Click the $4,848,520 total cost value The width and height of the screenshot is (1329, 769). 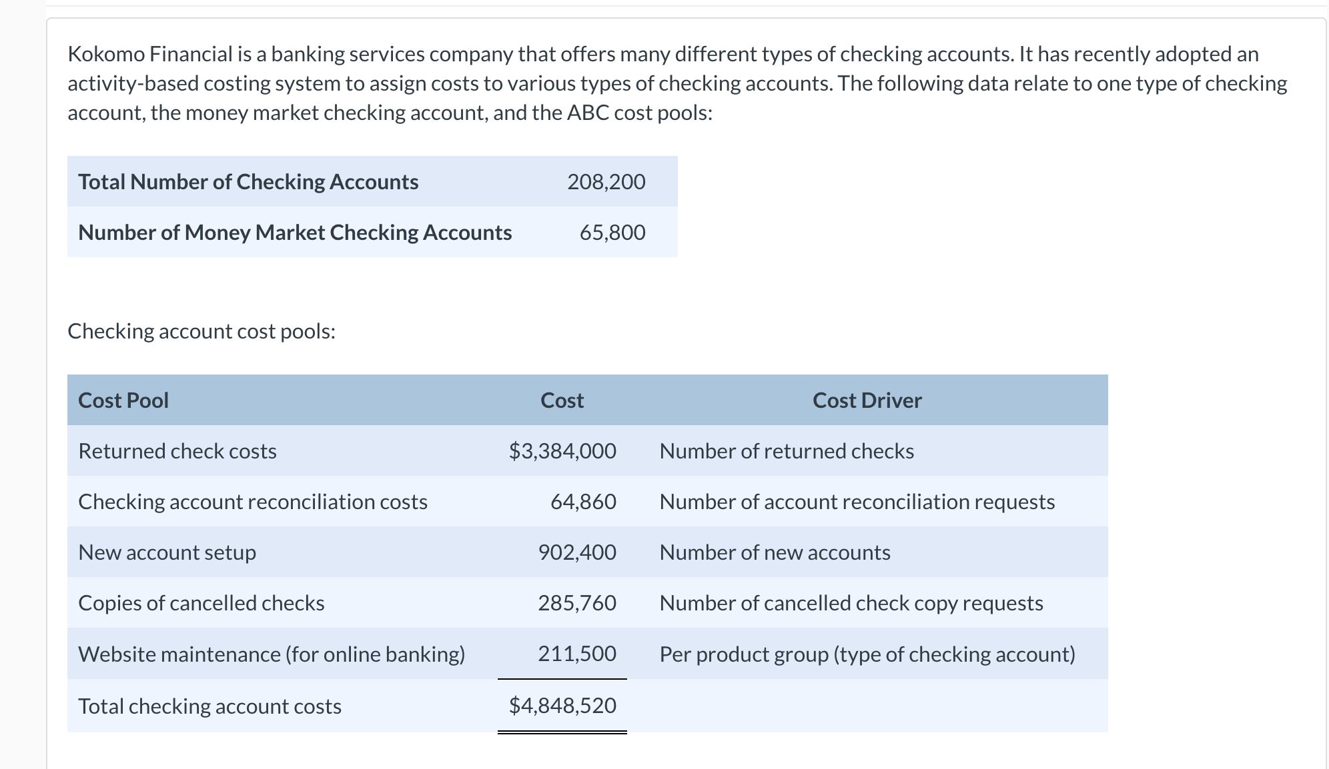tap(562, 706)
